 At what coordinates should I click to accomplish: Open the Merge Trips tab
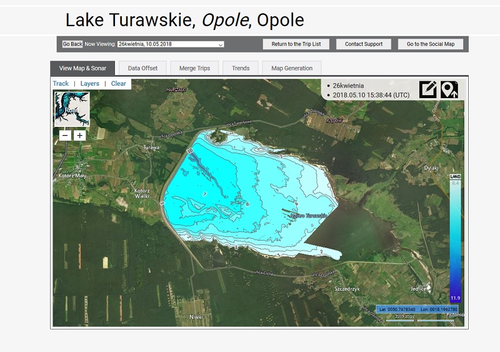pyautogui.click(x=194, y=68)
